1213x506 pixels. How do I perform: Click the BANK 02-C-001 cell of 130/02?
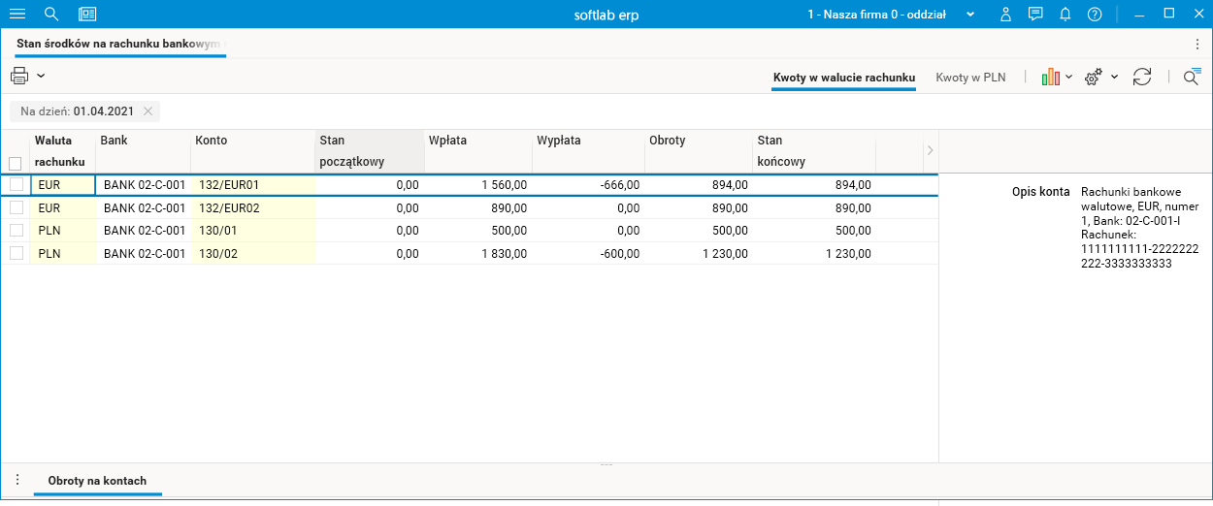[x=144, y=253]
